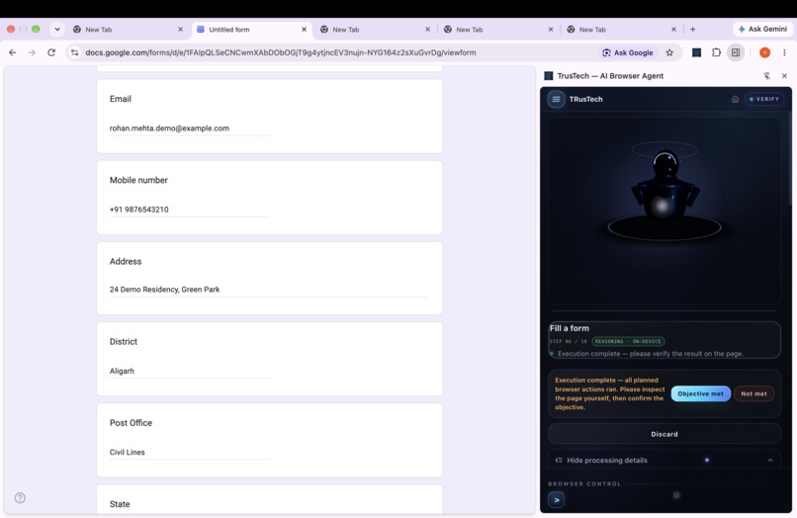Screen dimensions: 797x518
Task: Click the VERIFY button
Action: (764, 99)
